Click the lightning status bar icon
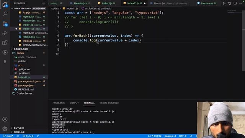This screenshot has height=138, width=245. (38, 136)
